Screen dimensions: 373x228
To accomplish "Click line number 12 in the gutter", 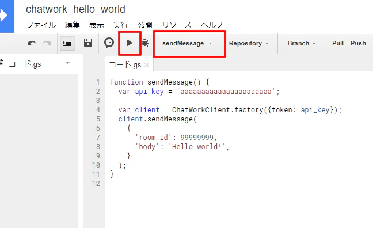I will click(96, 184).
